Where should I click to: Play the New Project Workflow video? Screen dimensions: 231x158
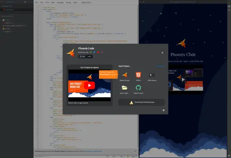89,85
